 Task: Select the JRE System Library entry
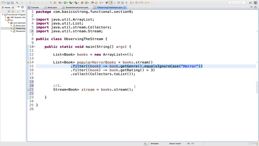17,17
